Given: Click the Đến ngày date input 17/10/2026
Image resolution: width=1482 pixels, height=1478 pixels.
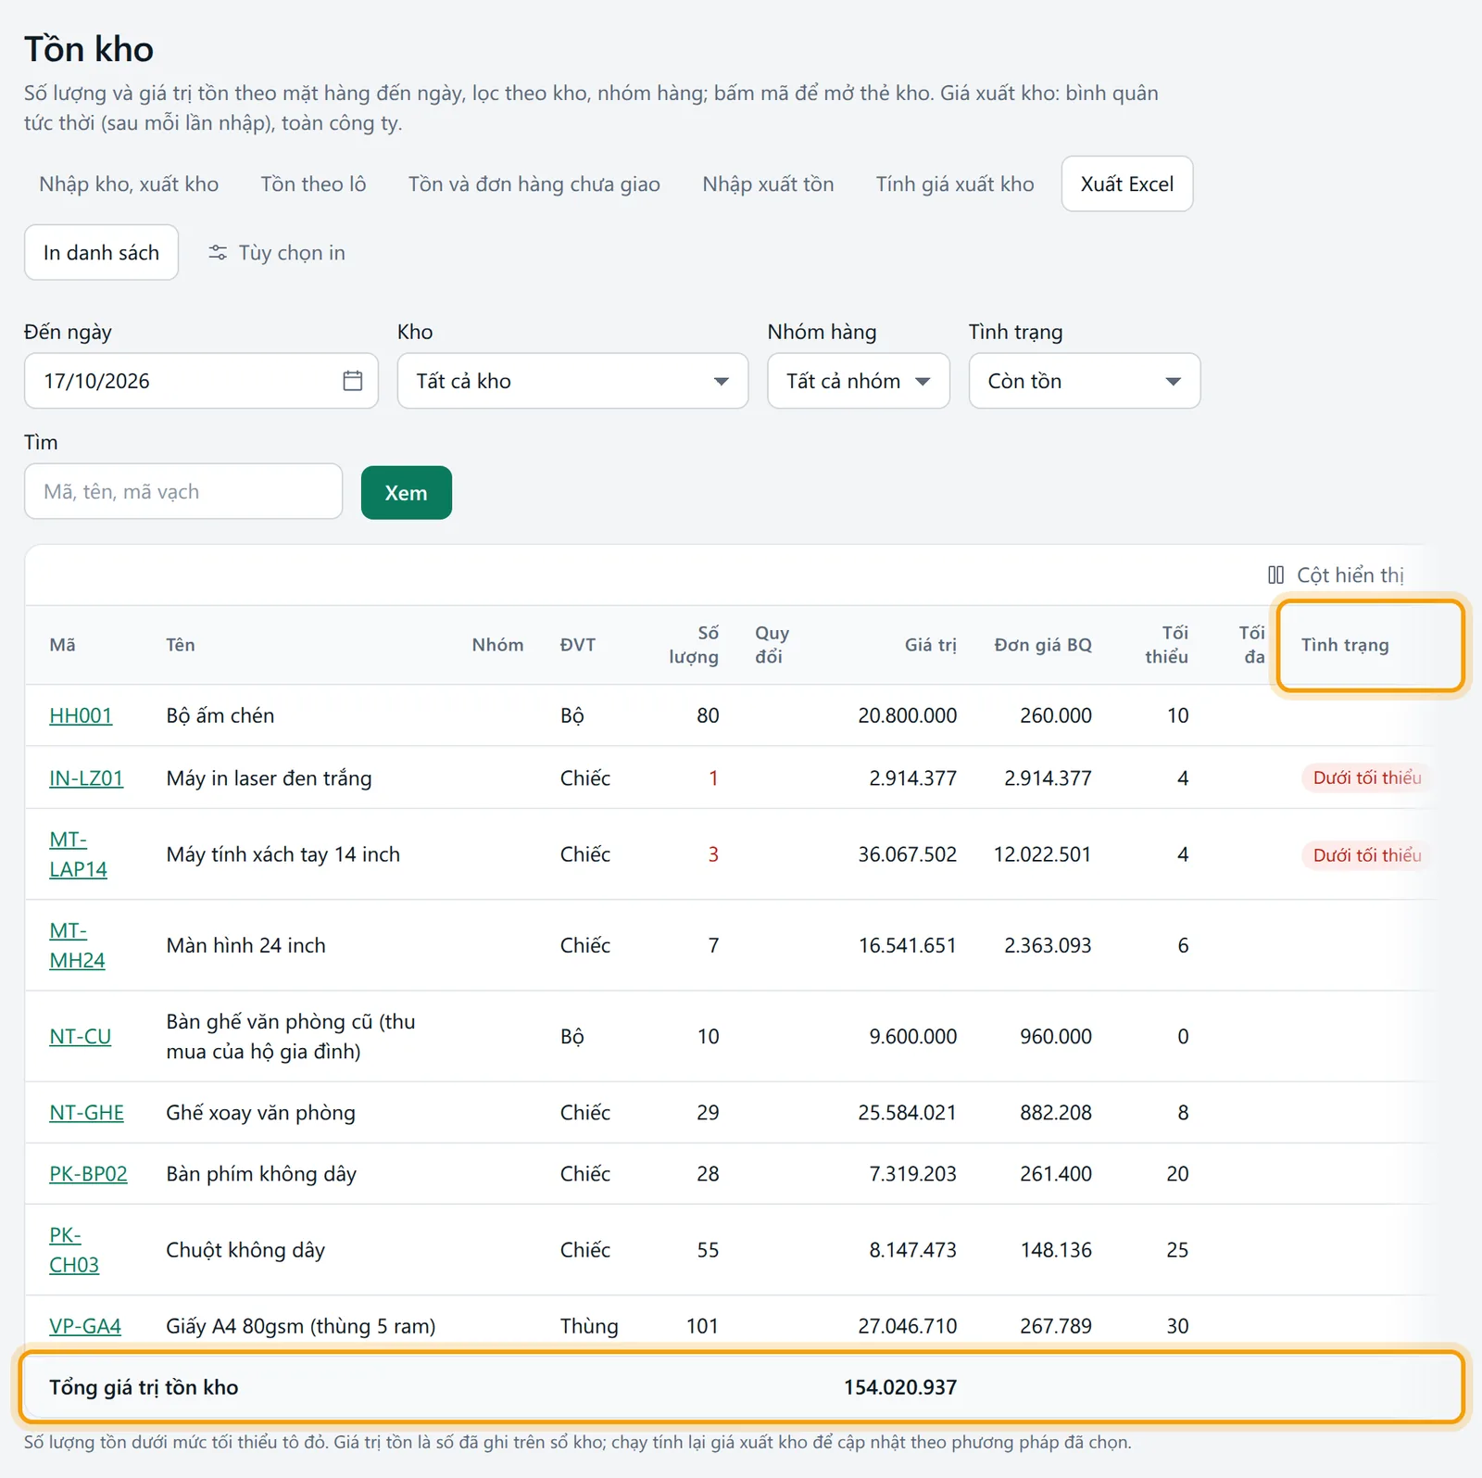Looking at the screenshot, I should pos(201,381).
